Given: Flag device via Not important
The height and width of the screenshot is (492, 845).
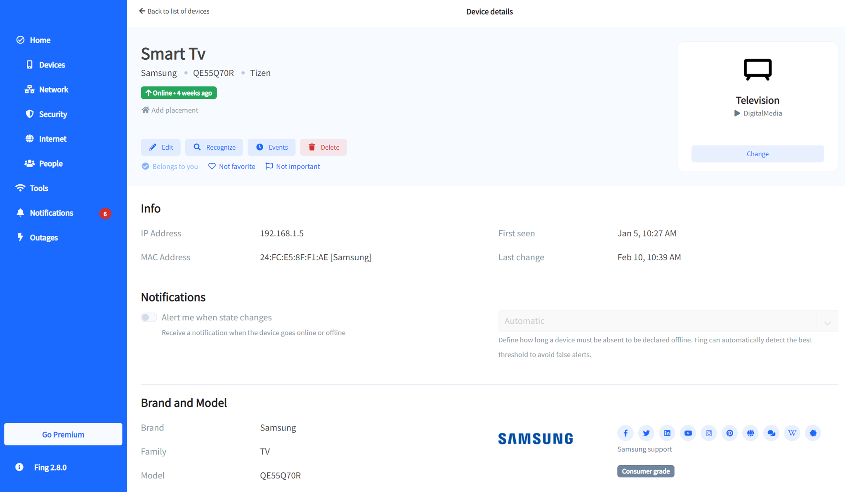Looking at the screenshot, I should pos(293,166).
